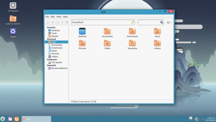This screenshot has height=122, width=216.
Task: Expand the view mode dropdown chevron
Action: [171, 22]
